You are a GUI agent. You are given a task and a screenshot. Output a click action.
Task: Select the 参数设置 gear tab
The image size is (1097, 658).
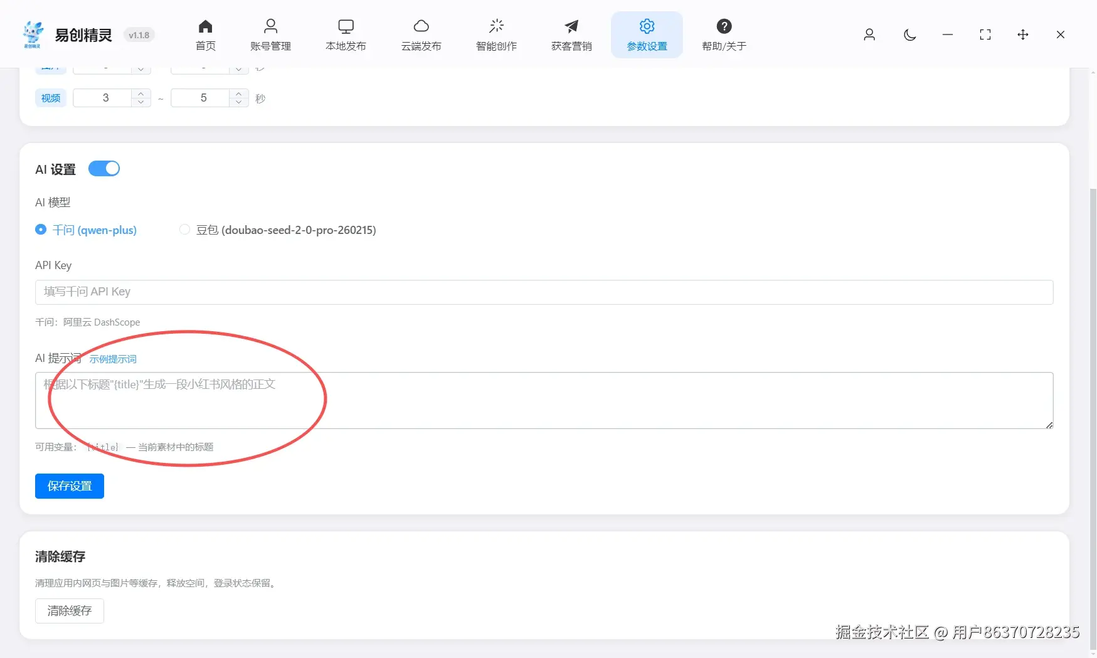coord(647,35)
